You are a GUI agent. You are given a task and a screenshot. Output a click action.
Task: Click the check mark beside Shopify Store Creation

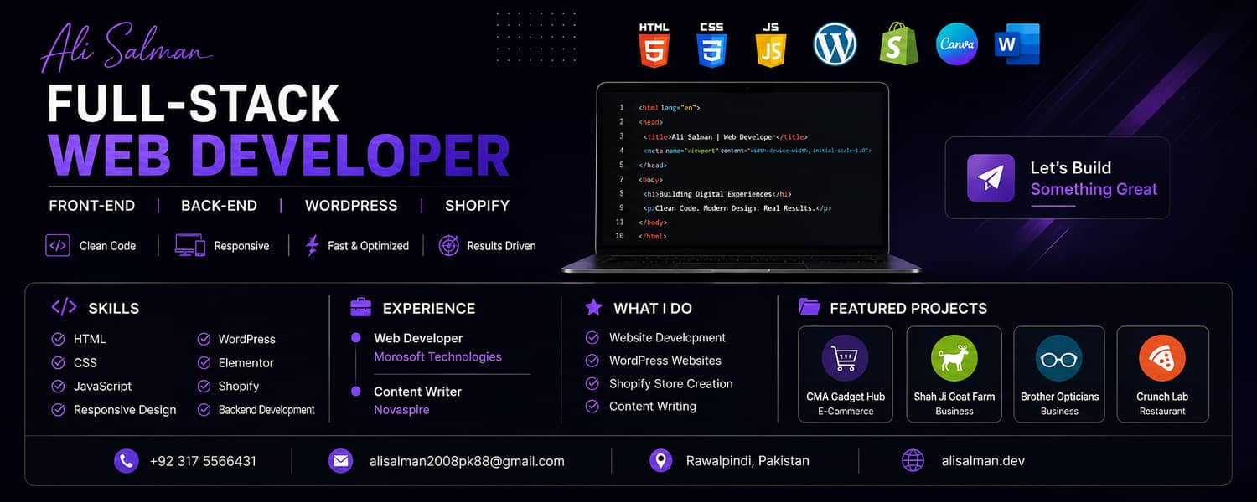pyautogui.click(x=592, y=383)
